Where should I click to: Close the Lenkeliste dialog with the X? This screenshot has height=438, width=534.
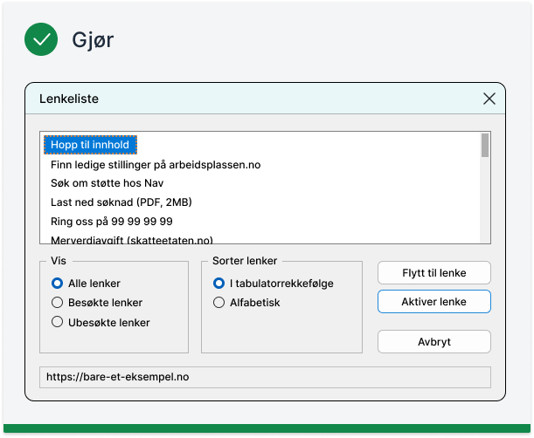(489, 99)
